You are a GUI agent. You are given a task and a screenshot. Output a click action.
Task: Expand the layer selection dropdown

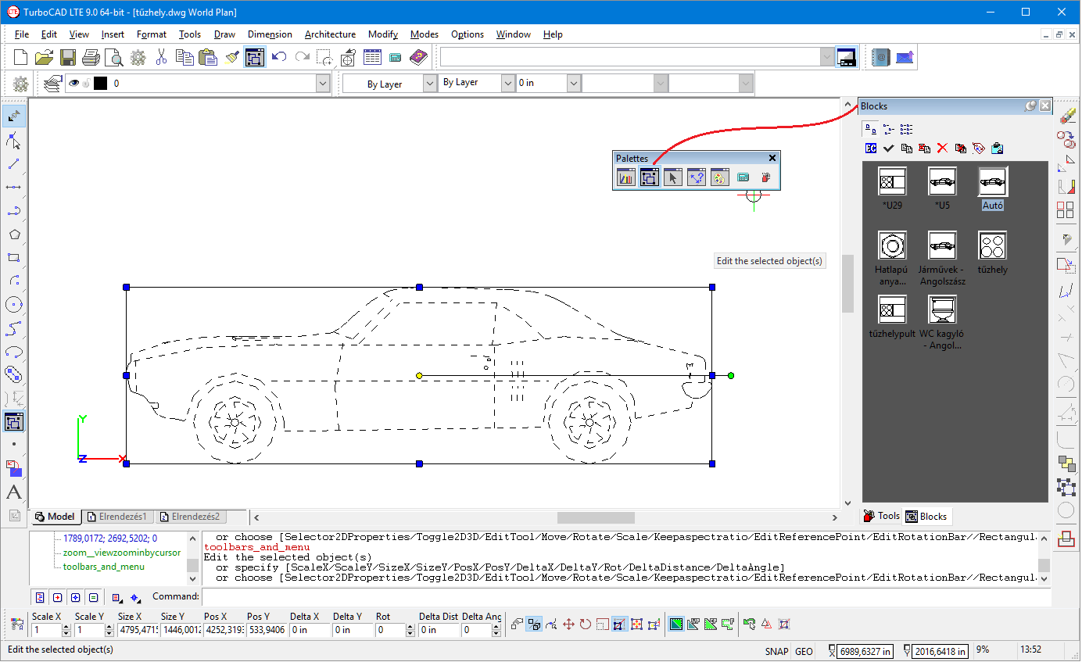[x=323, y=84]
